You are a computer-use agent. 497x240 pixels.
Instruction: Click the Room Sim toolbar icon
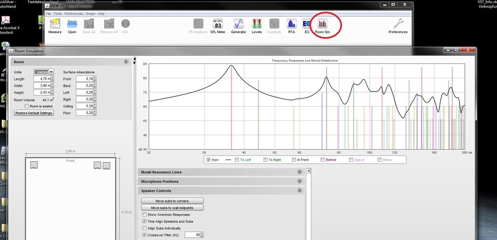(x=322, y=25)
